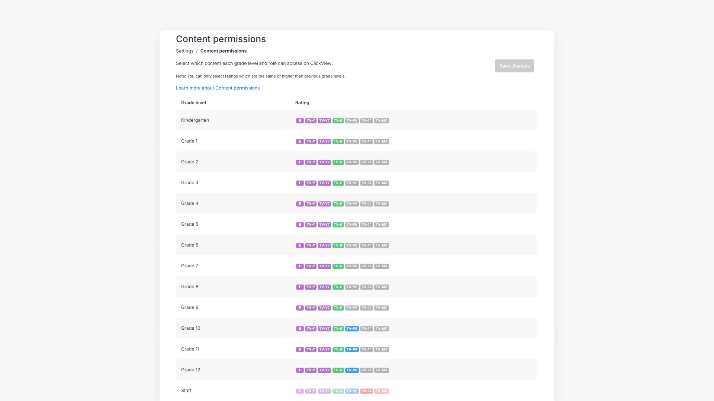Enable TV-PG rating for Grade 6
This screenshot has width=714, height=401.
(x=352, y=245)
